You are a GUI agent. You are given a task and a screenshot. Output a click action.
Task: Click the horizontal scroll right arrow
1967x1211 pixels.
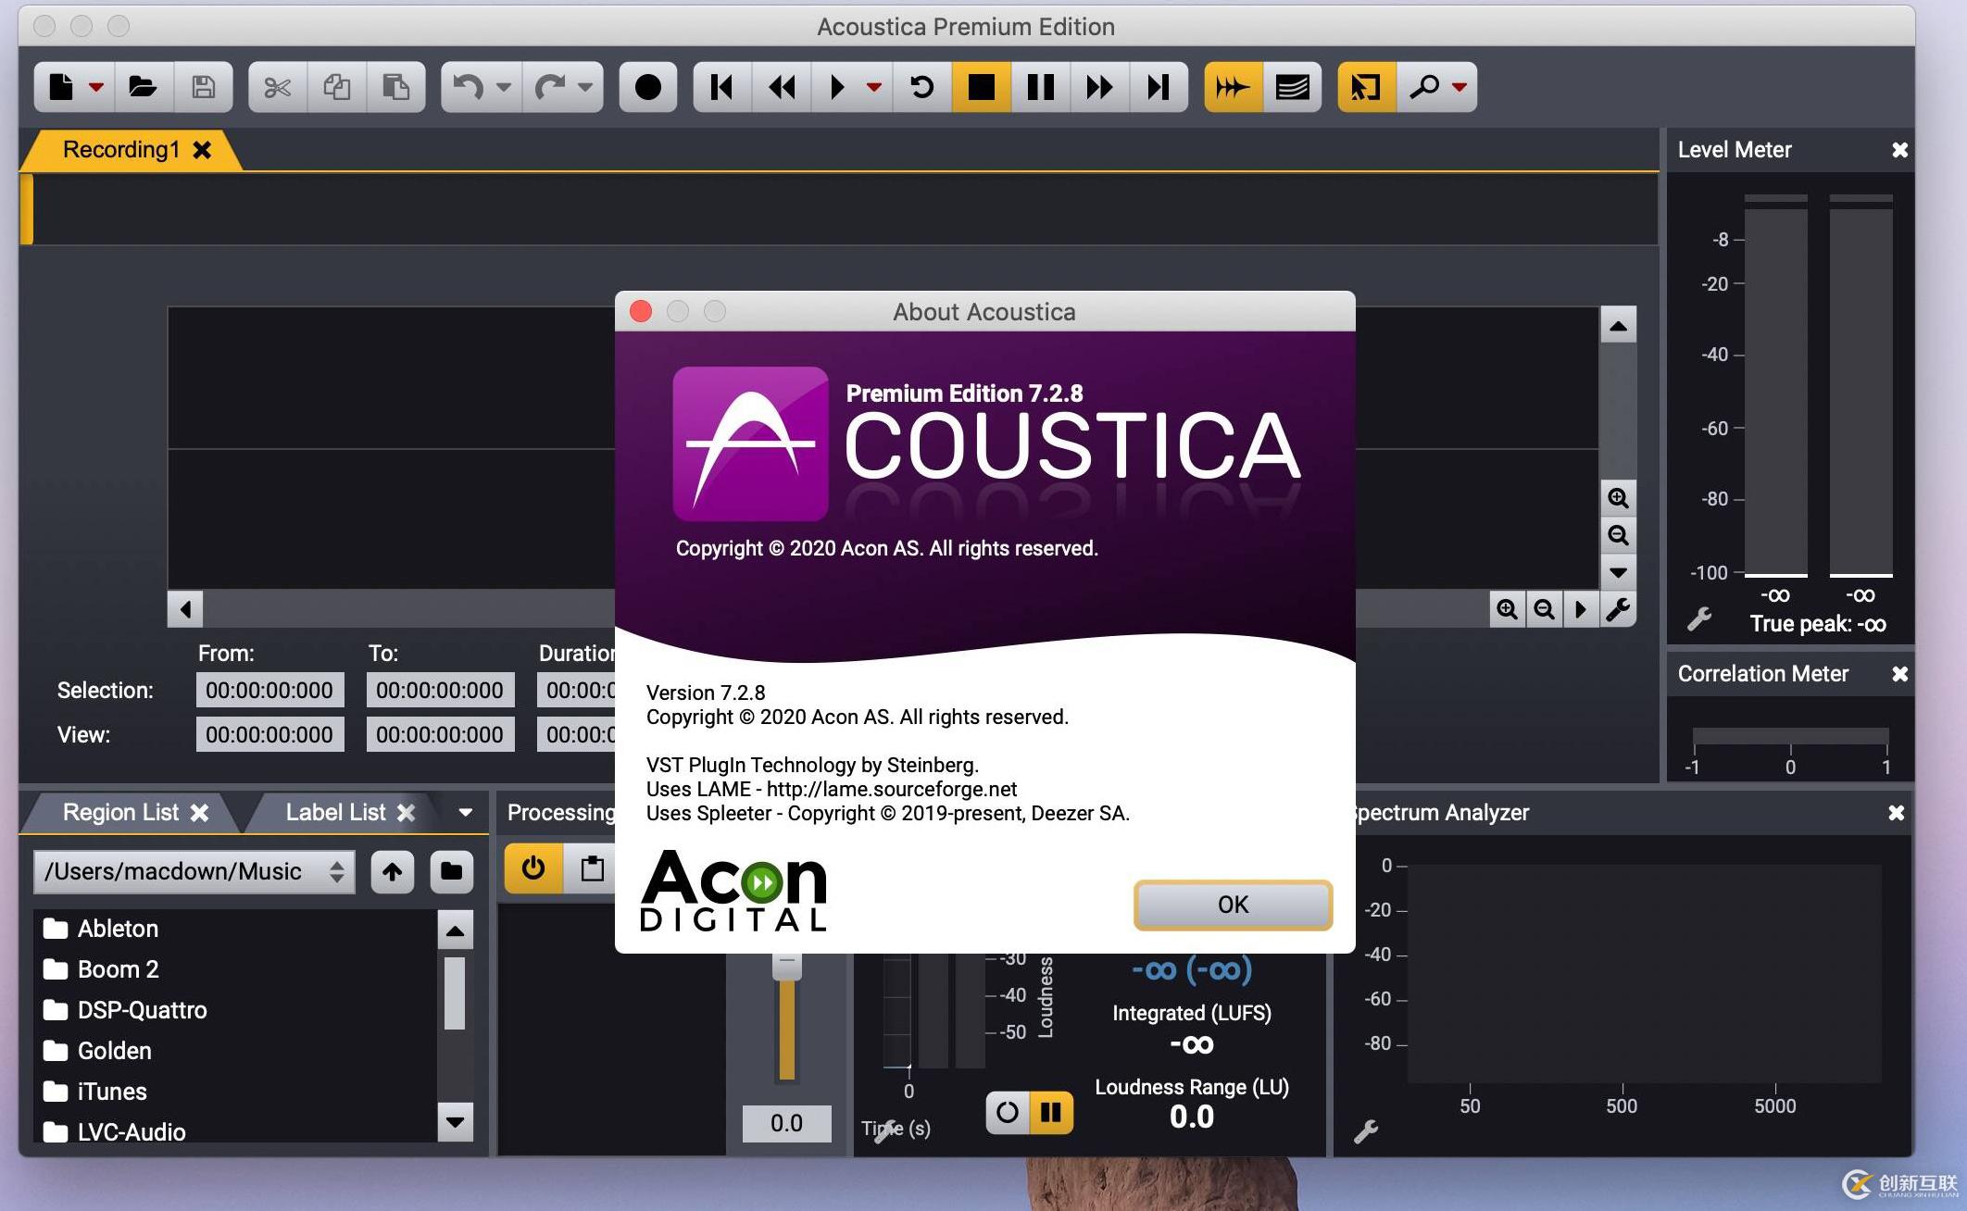pos(1581,609)
